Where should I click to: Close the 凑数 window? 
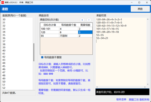[x=147, y=3]
